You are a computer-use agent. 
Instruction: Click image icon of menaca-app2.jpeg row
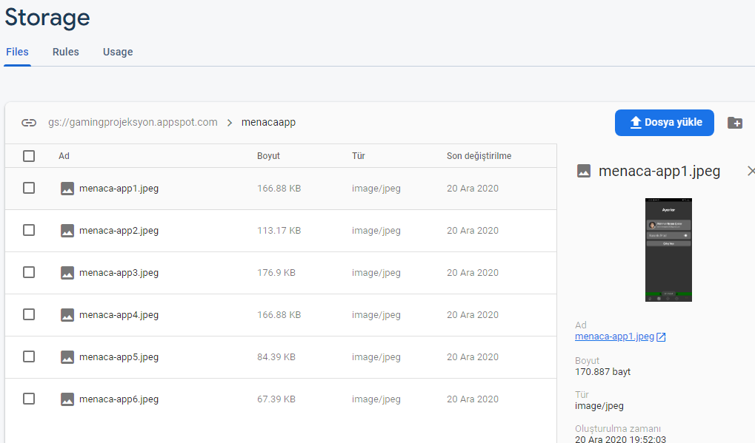coord(67,231)
